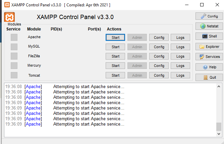View Logs for the MySQL module
This screenshot has width=224, height=144.
point(180,47)
